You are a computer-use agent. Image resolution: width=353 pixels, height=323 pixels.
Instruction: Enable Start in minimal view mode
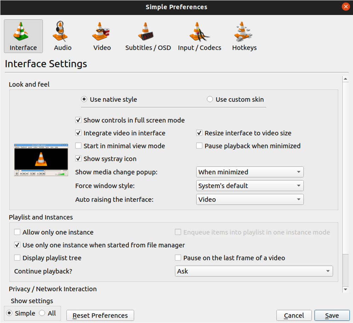click(x=78, y=146)
